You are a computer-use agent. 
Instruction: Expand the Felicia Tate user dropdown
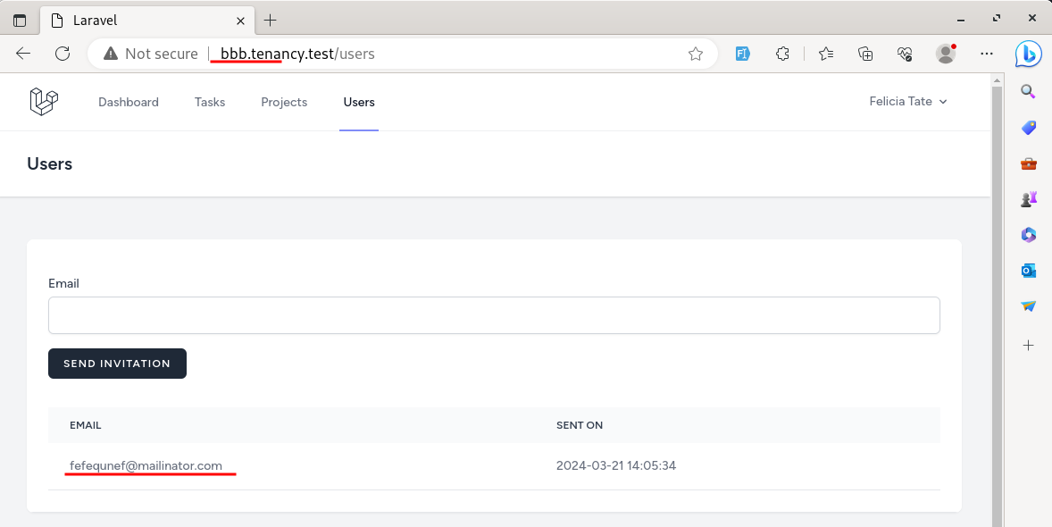(907, 102)
